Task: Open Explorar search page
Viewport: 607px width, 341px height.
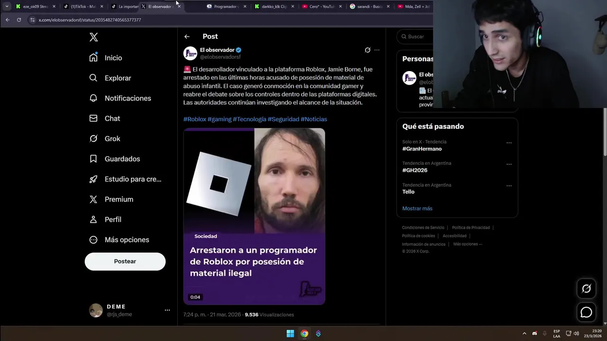Action: coord(110,78)
